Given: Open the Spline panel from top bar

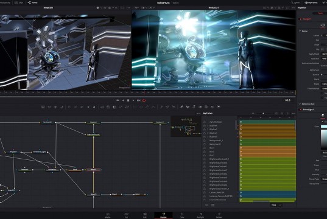Looking at the screenshot, I should [295, 2].
